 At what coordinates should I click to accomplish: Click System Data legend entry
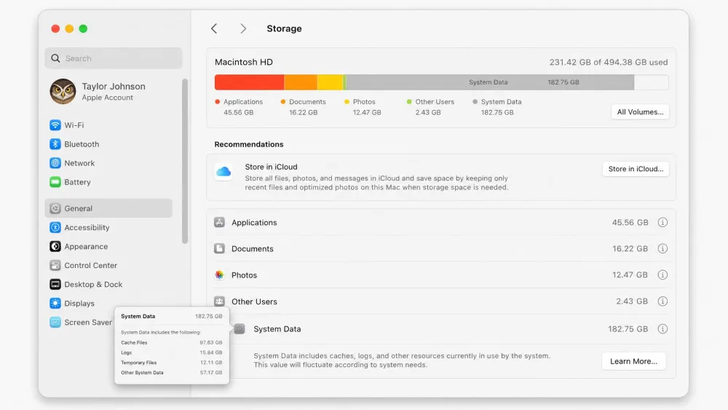(496, 107)
